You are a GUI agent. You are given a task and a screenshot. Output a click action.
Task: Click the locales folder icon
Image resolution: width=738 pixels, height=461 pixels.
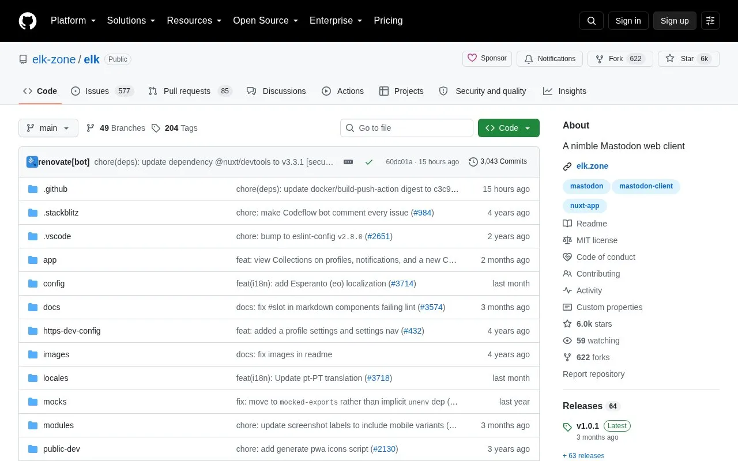tap(33, 378)
